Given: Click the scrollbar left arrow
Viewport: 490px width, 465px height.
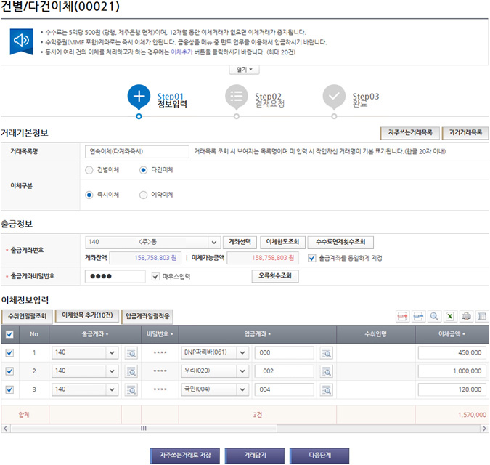Looking at the screenshot, I should coord(5,429).
